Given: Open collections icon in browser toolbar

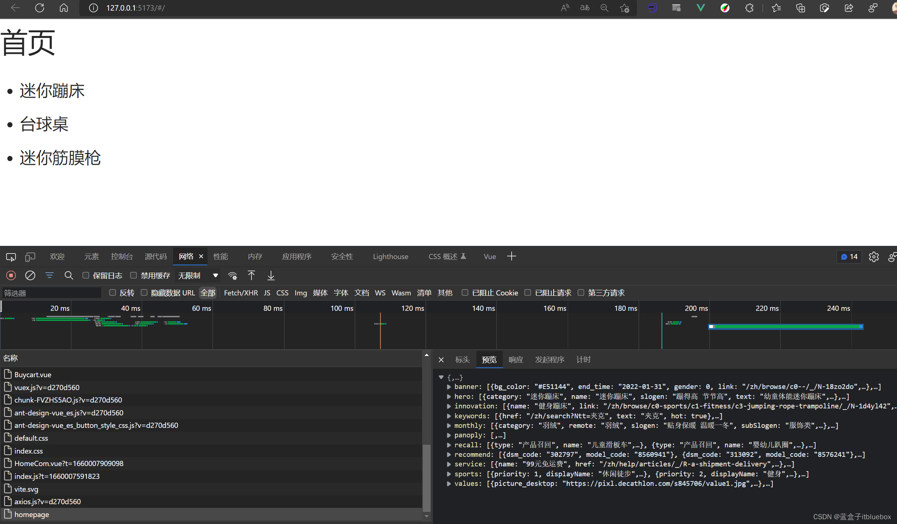Looking at the screenshot, I should (801, 8).
